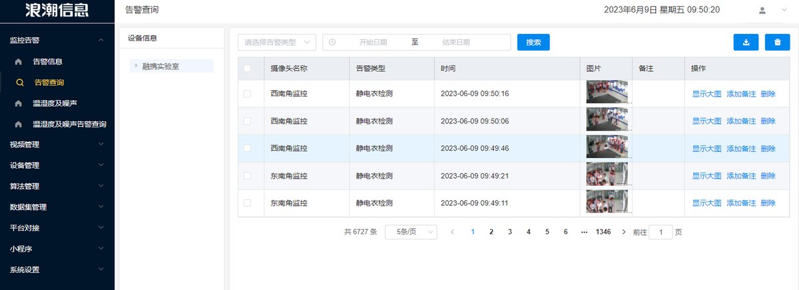Expand the 平台对接 sidebar menu

(x=101, y=228)
